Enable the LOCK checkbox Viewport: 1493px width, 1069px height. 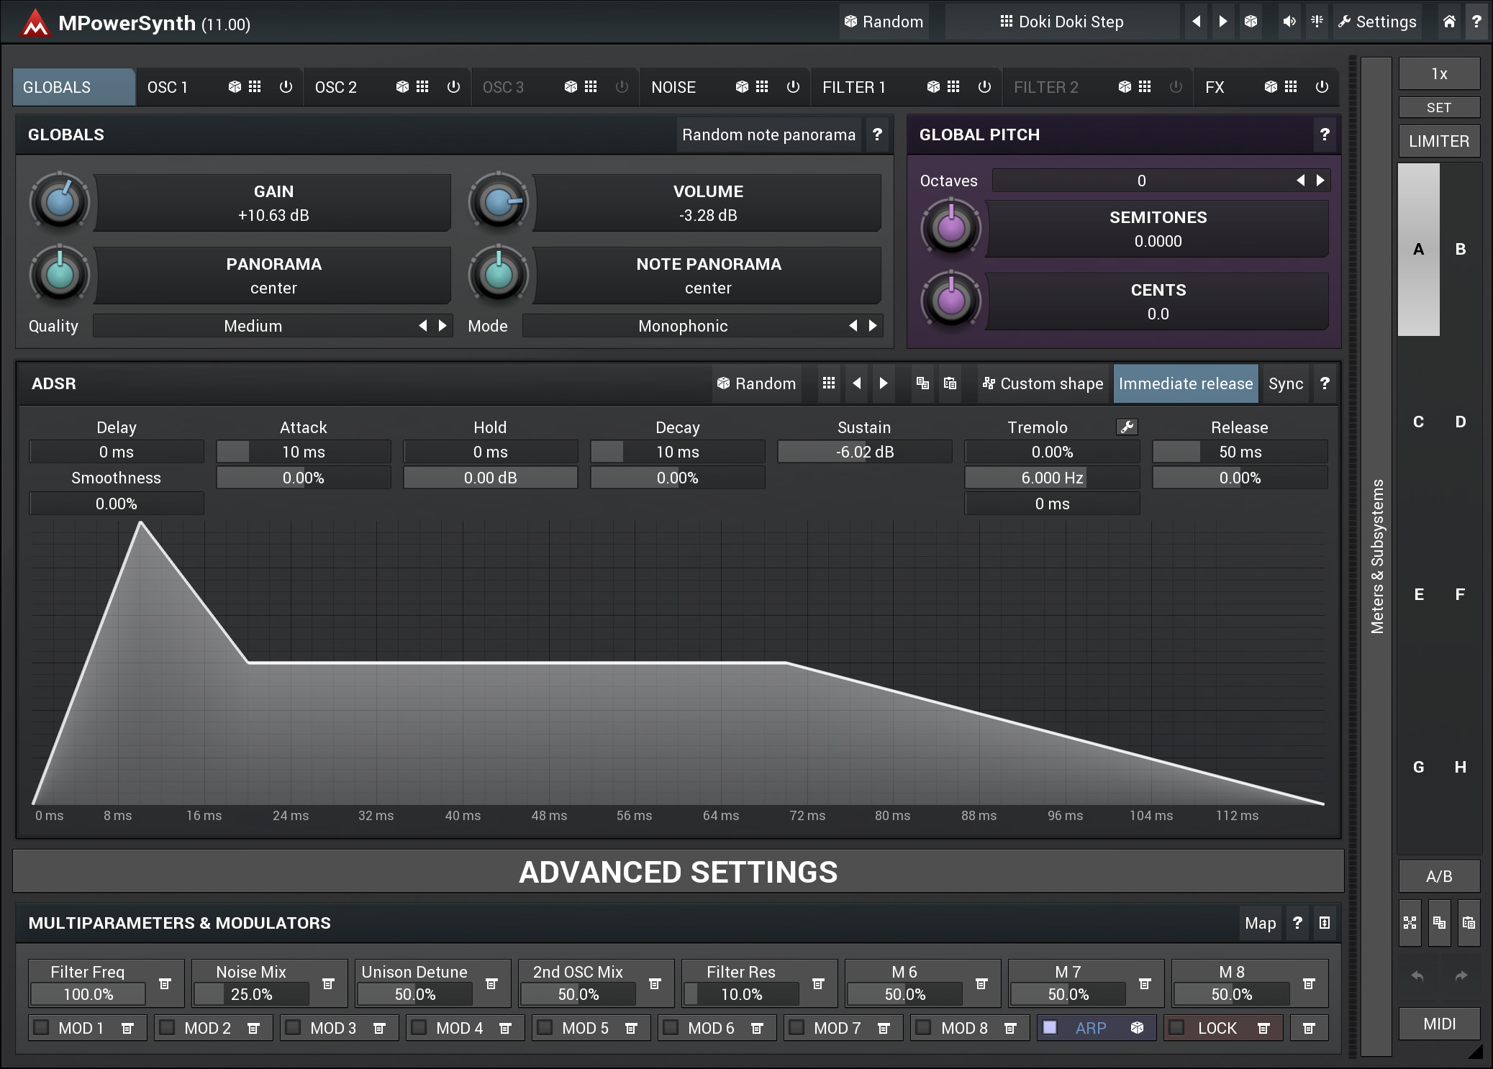pyautogui.click(x=1176, y=1027)
